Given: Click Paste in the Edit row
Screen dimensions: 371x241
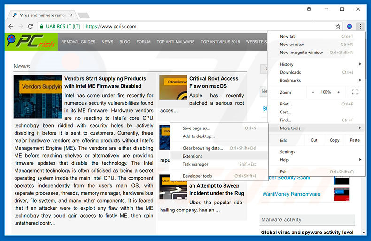Looking at the screenshot, I should click(x=355, y=140).
